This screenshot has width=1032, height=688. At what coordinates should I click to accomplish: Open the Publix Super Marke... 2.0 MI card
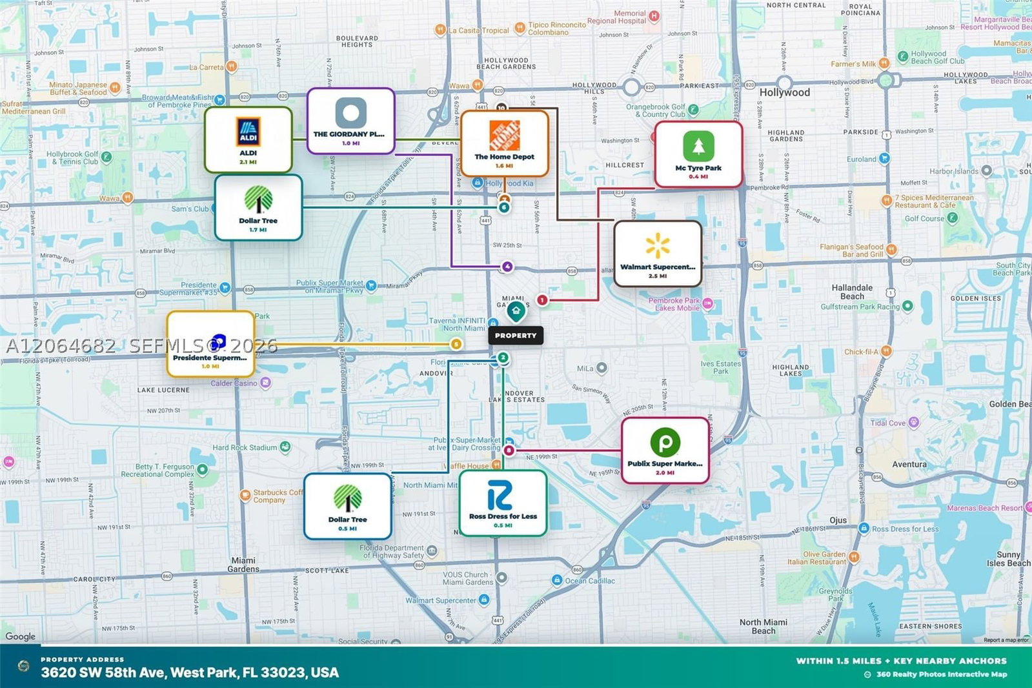pyautogui.click(x=665, y=450)
